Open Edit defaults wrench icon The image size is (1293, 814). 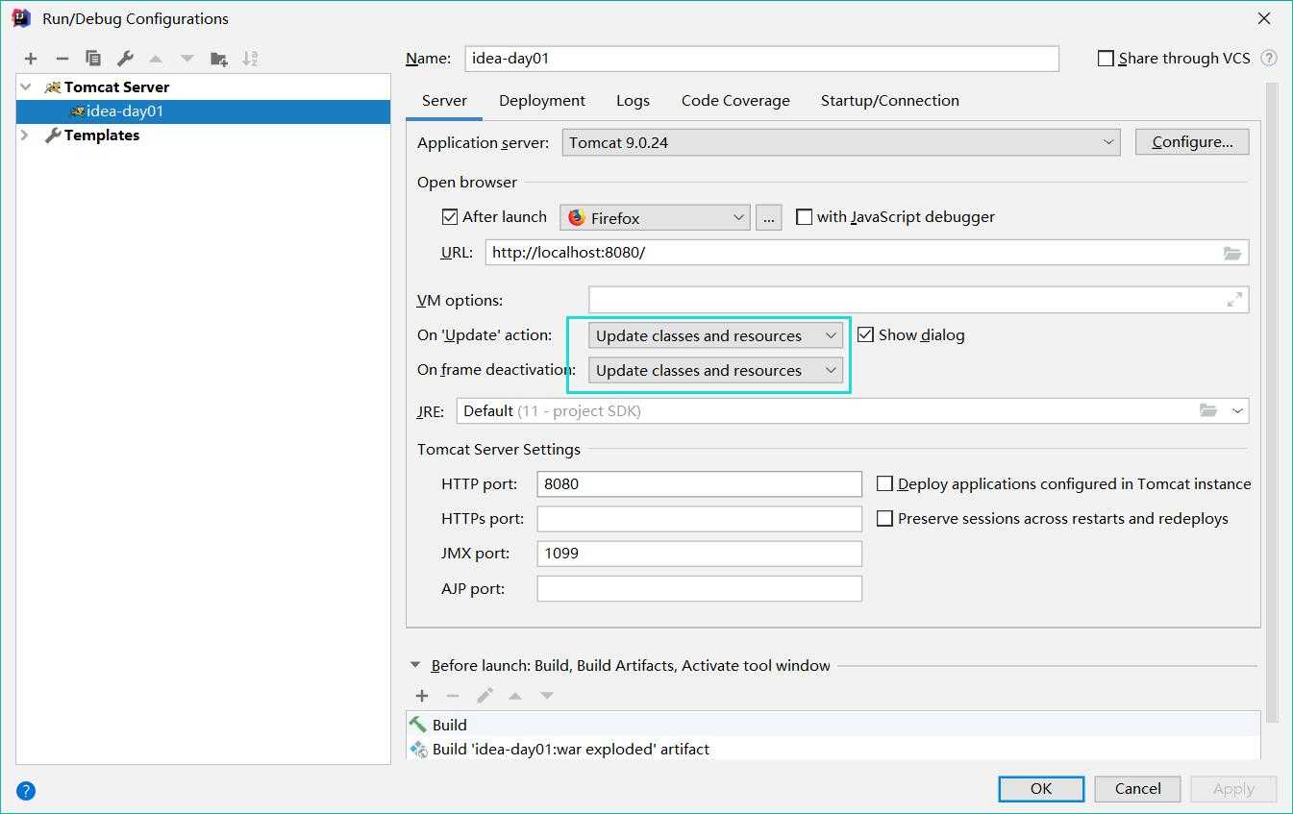[x=125, y=59]
